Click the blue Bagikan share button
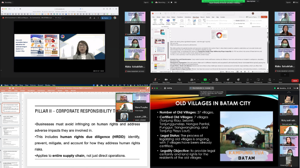This screenshot has height=168, width=300. point(106,18)
